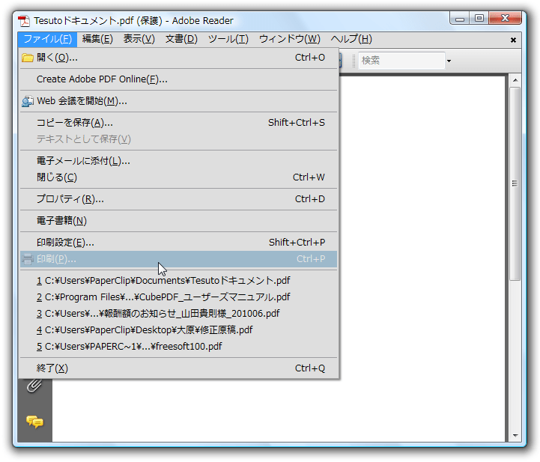The width and height of the screenshot is (540, 462).
Task: Open the ファイル(F) menu
Action: click(x=47, y=39)
